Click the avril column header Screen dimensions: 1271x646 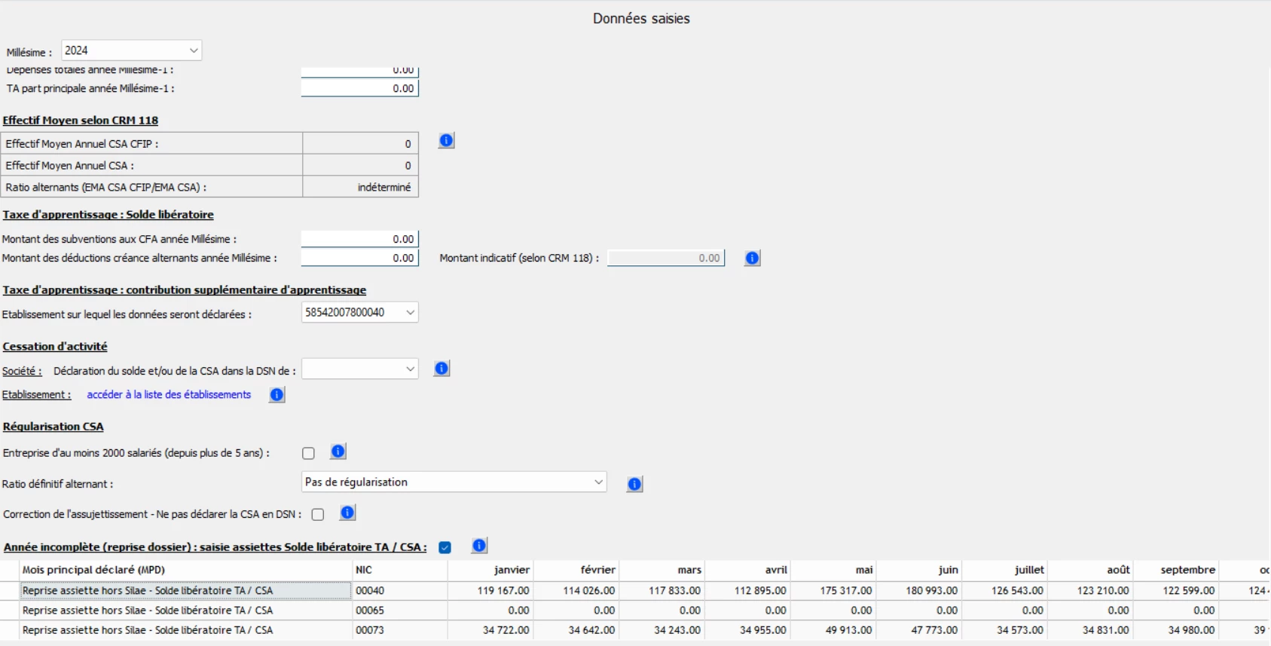748,570
